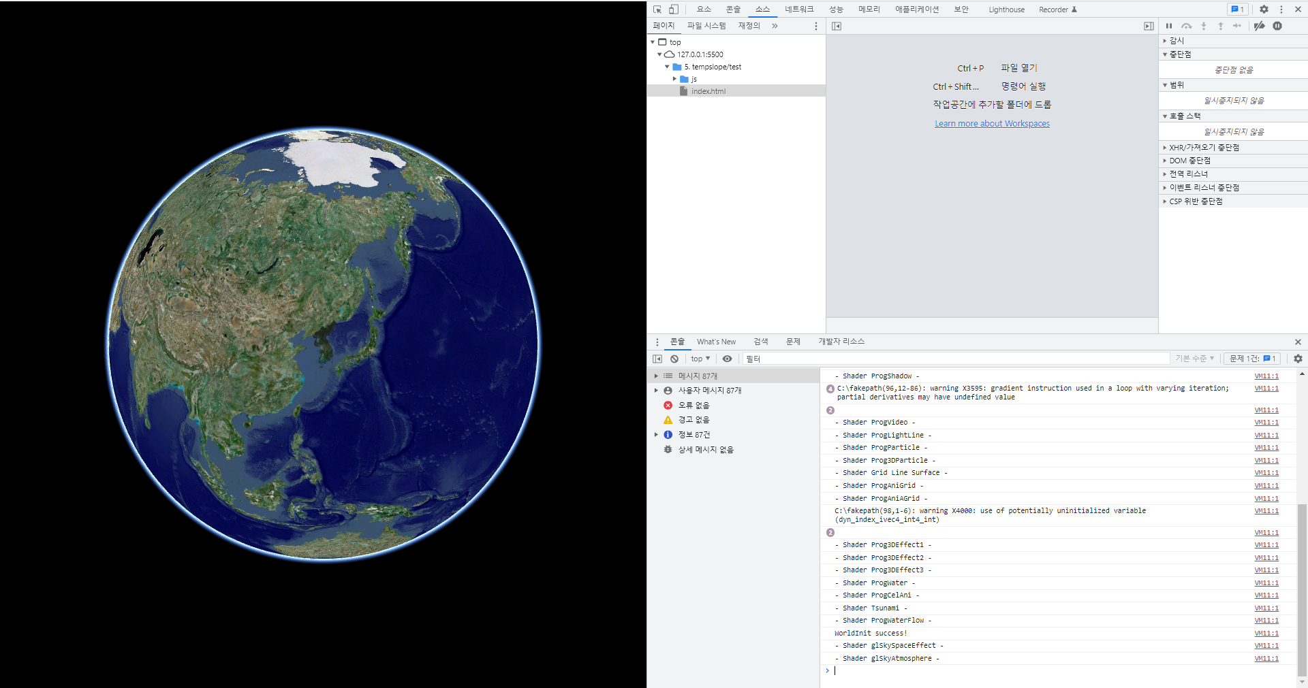Switch to the 네트워크 tab

[x=798, y=9]
